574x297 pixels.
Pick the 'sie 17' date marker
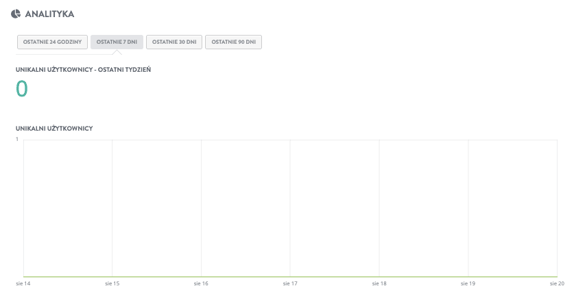pyautogui.click(x=290, y=283)
